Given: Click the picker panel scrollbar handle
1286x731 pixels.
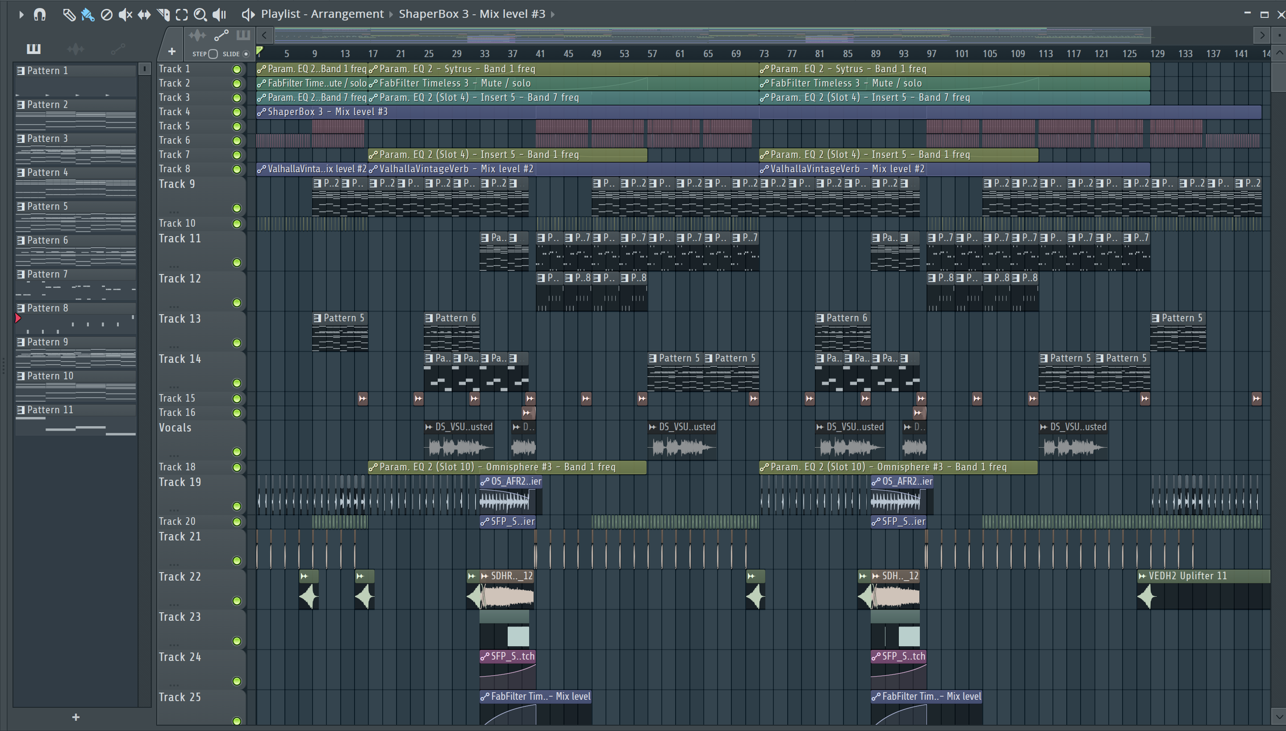Looking at the screenshot, I should point(144,69).
